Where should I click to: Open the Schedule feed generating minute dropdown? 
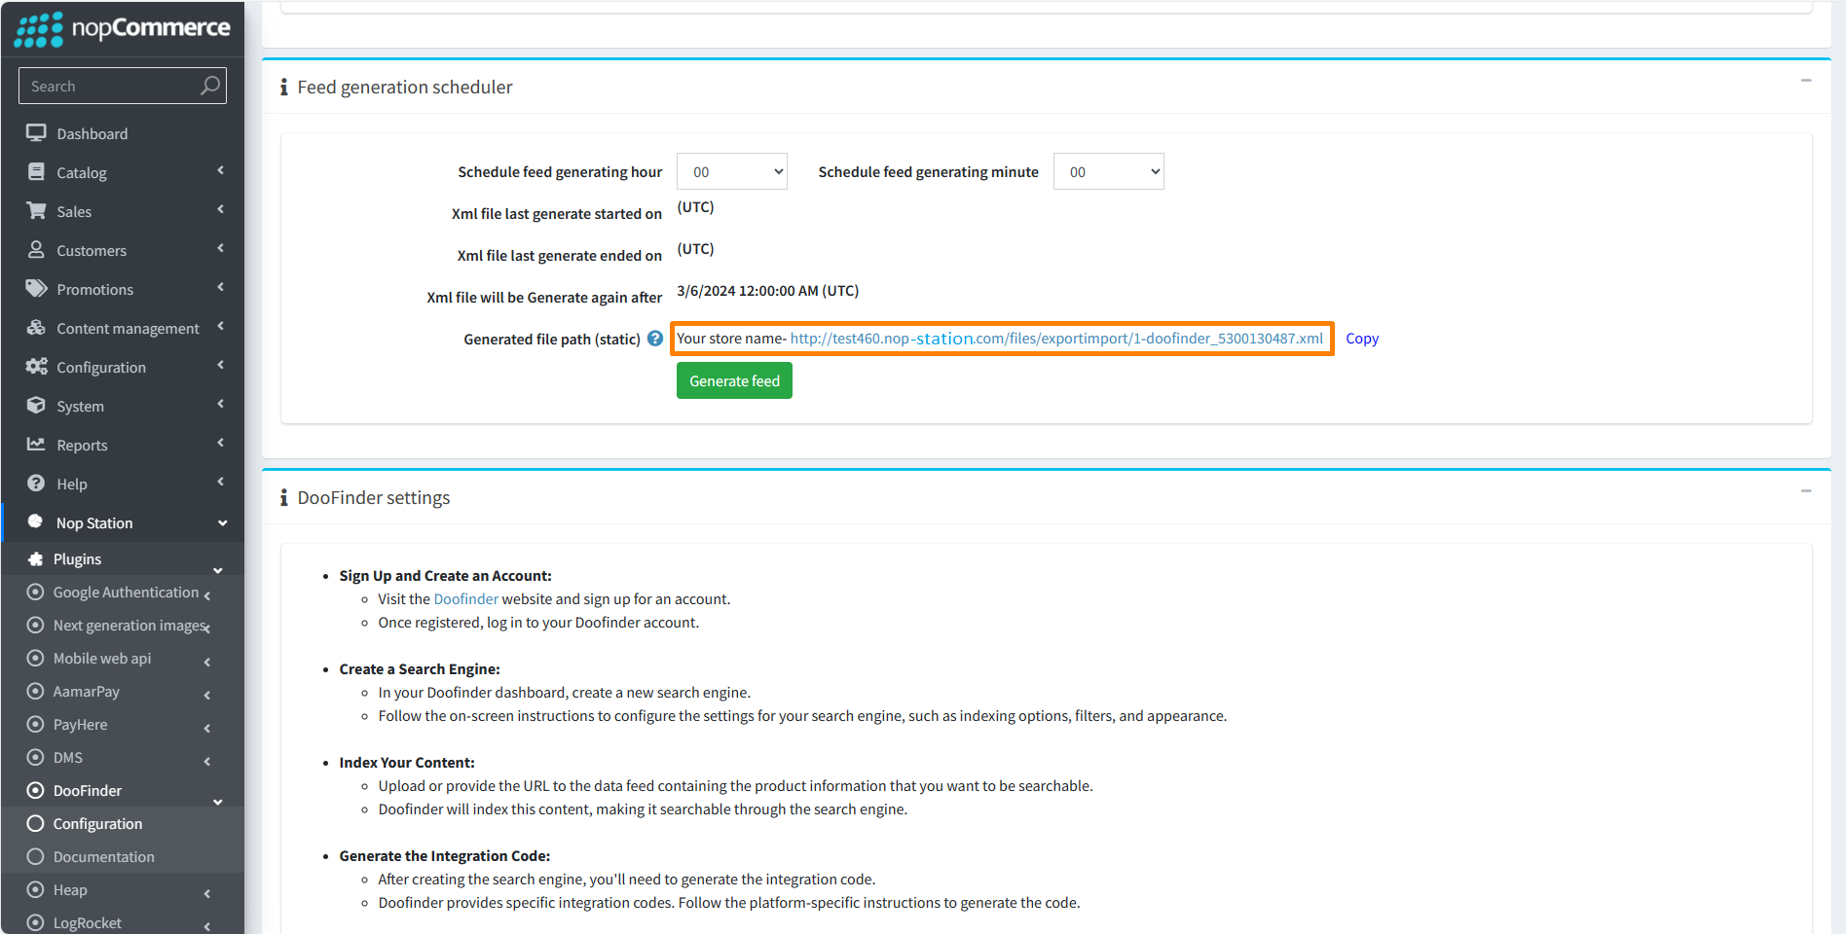(x=1109, y=171)
